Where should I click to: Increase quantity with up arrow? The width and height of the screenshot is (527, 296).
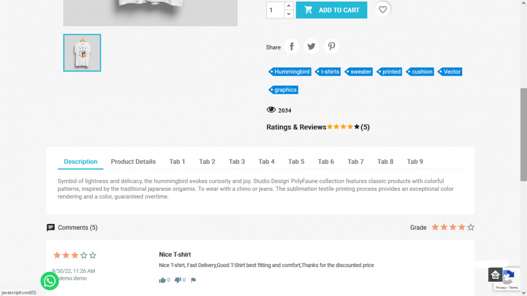coord(288,6)
